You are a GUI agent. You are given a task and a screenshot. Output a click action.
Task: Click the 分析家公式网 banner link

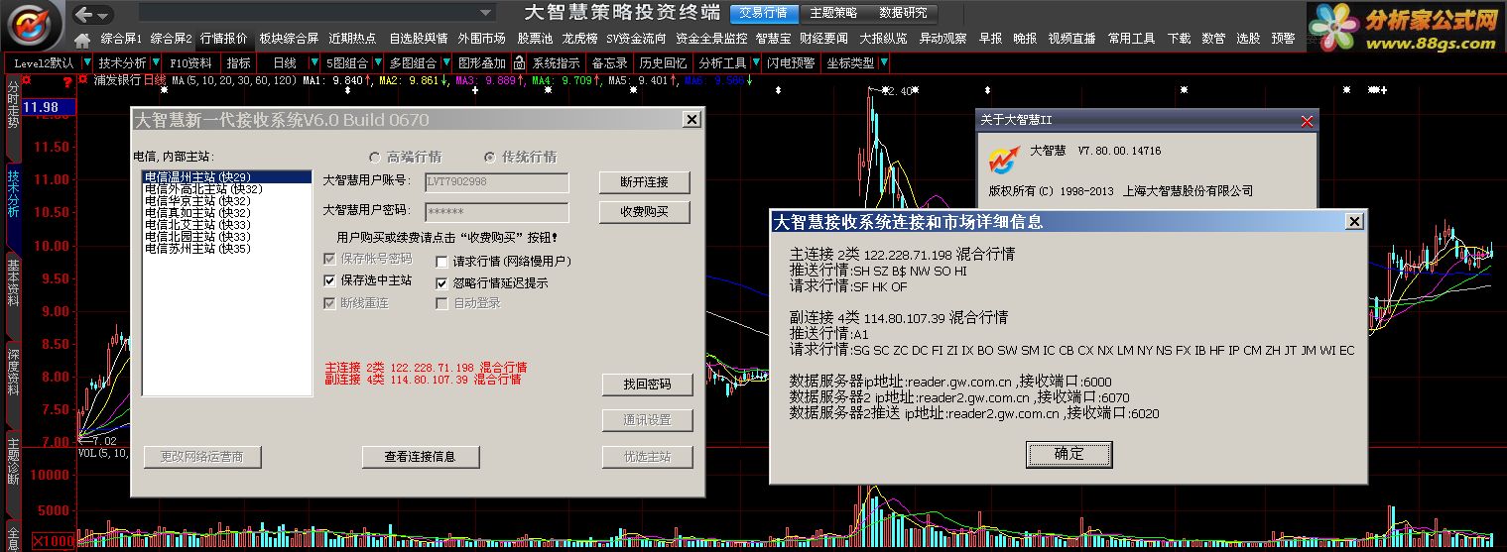point(1404,27)
